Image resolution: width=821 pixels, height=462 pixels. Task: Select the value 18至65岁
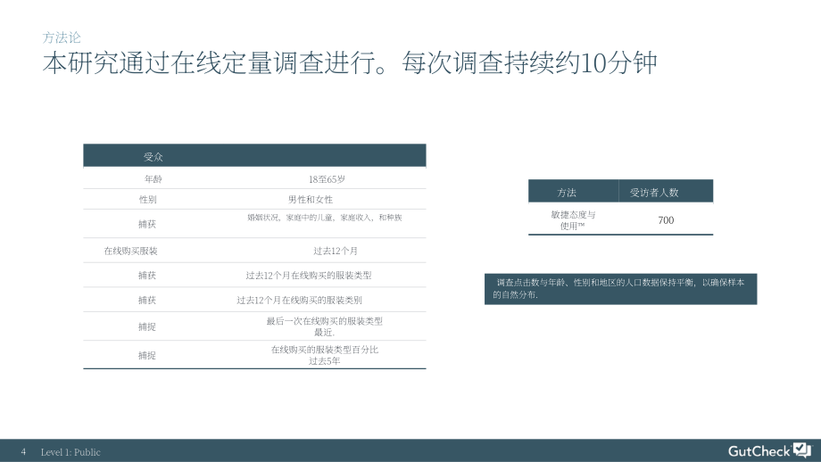(327, 179)
